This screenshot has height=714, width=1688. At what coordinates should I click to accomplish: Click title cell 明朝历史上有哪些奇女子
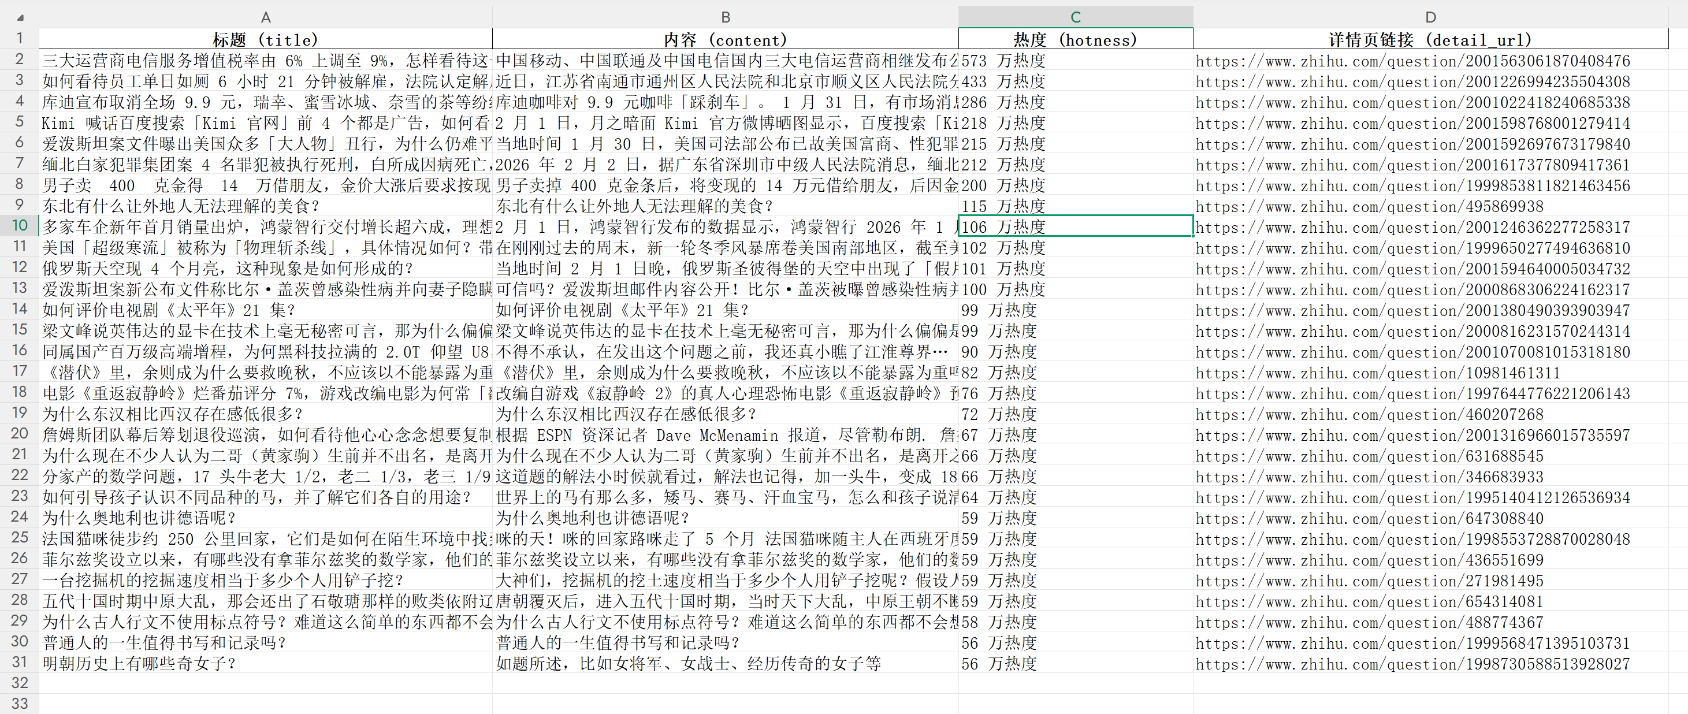[139, 664]
